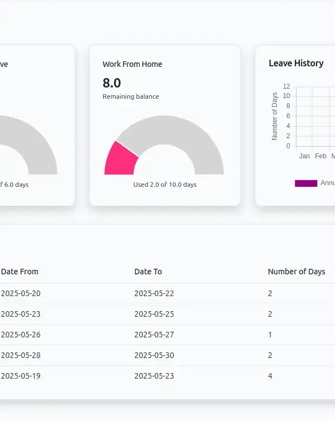The image size is (335, 421).
Task: Open the Leave History card heading
Action: [296, 64]
